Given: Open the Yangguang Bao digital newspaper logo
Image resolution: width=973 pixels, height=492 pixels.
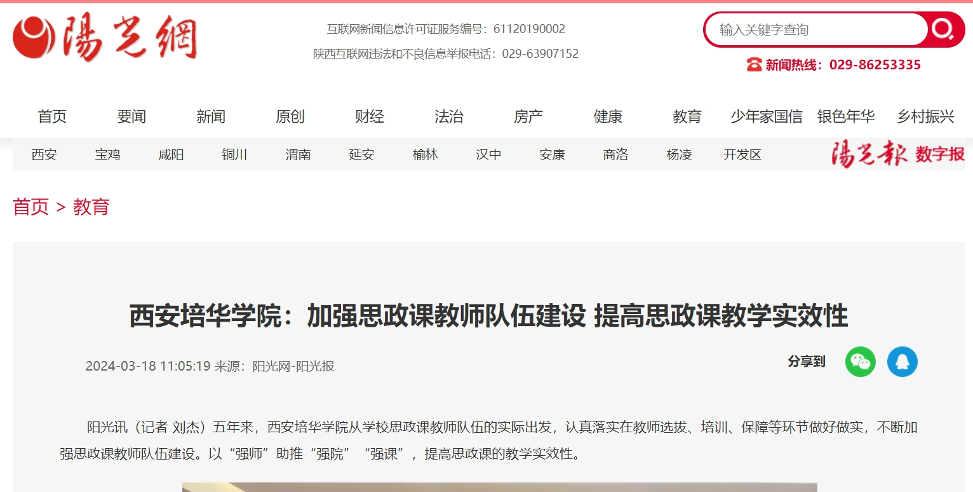Looking at the screenshot, I should tap(898, 154).
